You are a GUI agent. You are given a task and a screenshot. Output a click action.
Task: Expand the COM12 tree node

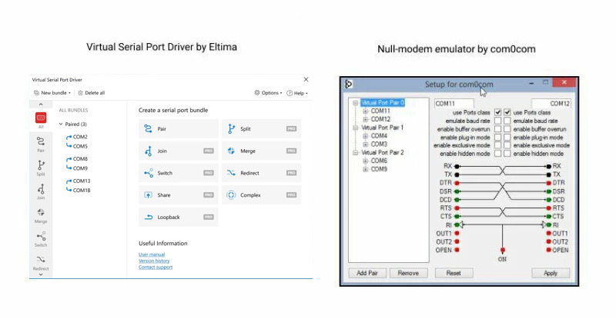(365, 119)
